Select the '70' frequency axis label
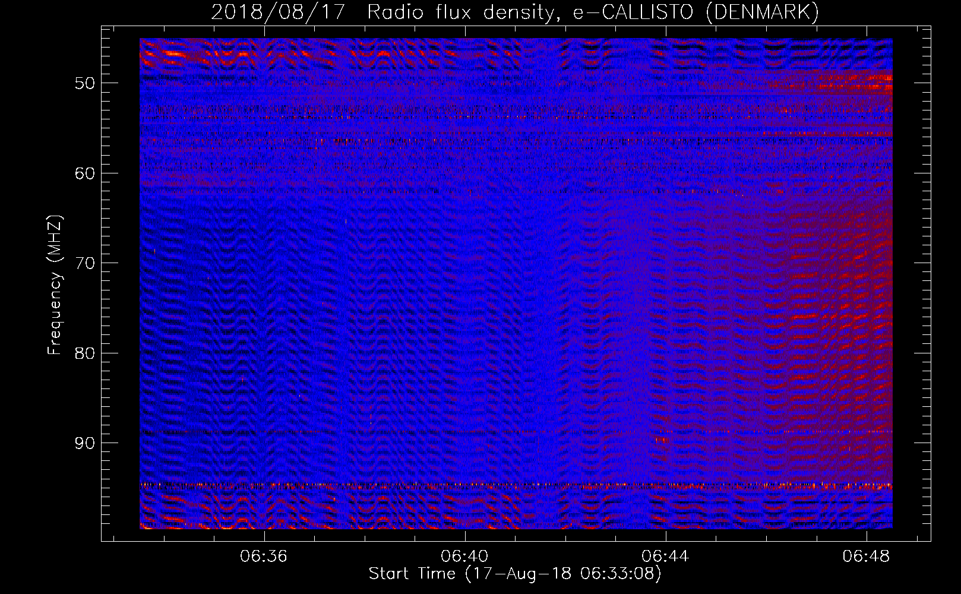 click(85, 263)
